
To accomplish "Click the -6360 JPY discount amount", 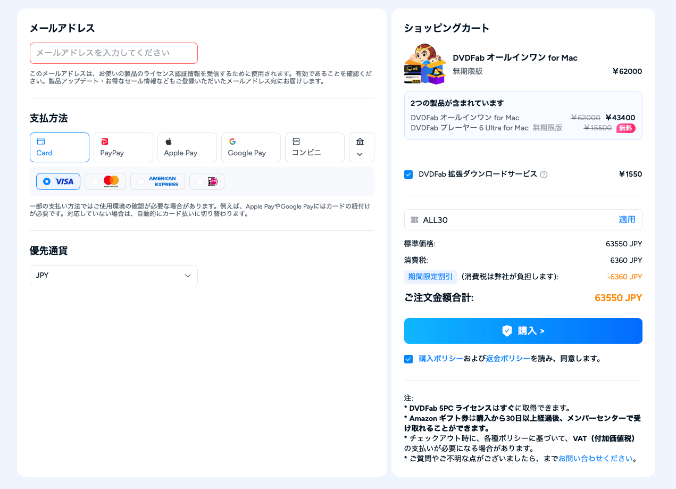I will (x=624, y=277).
